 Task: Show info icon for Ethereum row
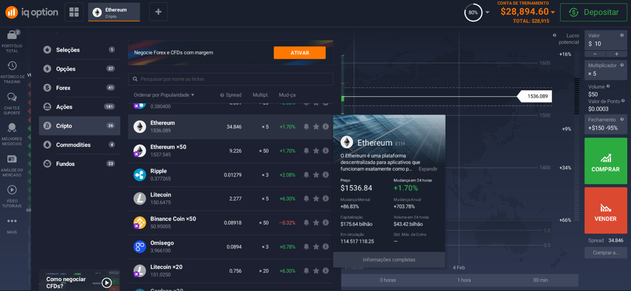(x=326, y=127)
